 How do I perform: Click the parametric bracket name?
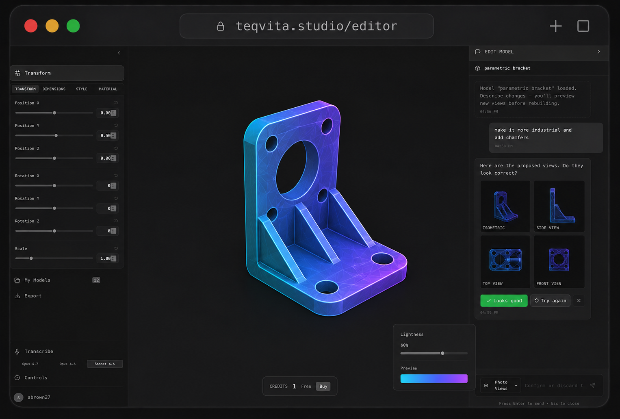click(x=507, y=68)
